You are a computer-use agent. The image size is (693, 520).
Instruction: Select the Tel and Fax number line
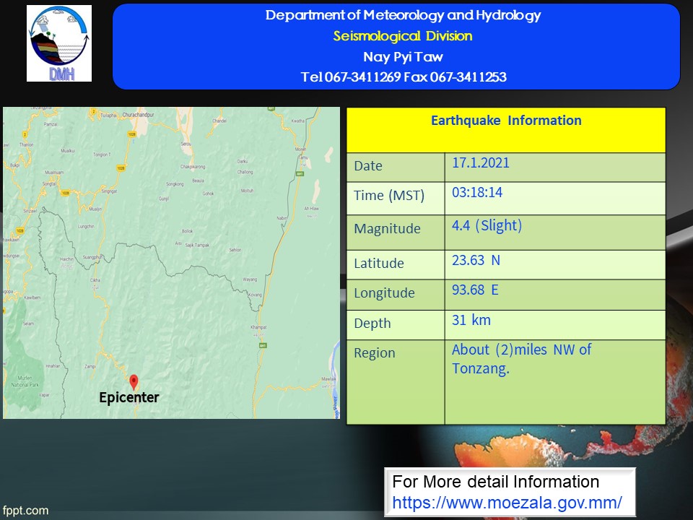[403, 77]
